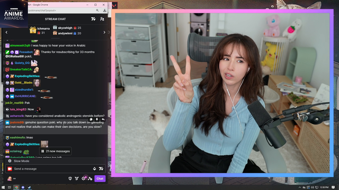Open the Bits cheer icon in message box

click(x=94, y=169)
